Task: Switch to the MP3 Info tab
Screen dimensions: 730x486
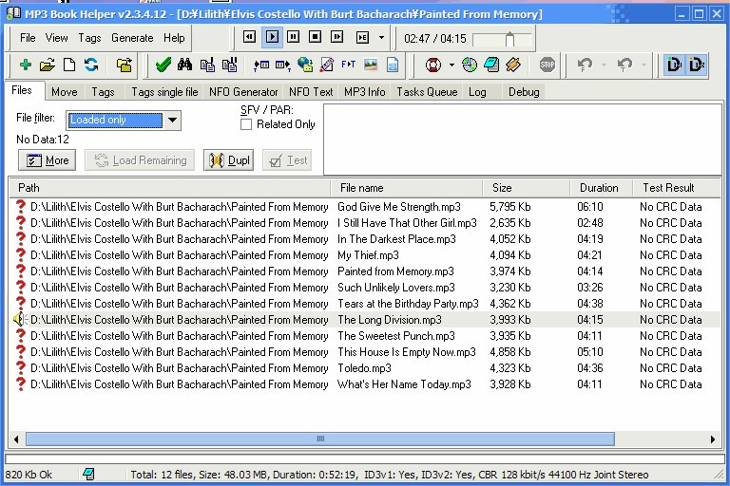Action: (x=365, y=92)
